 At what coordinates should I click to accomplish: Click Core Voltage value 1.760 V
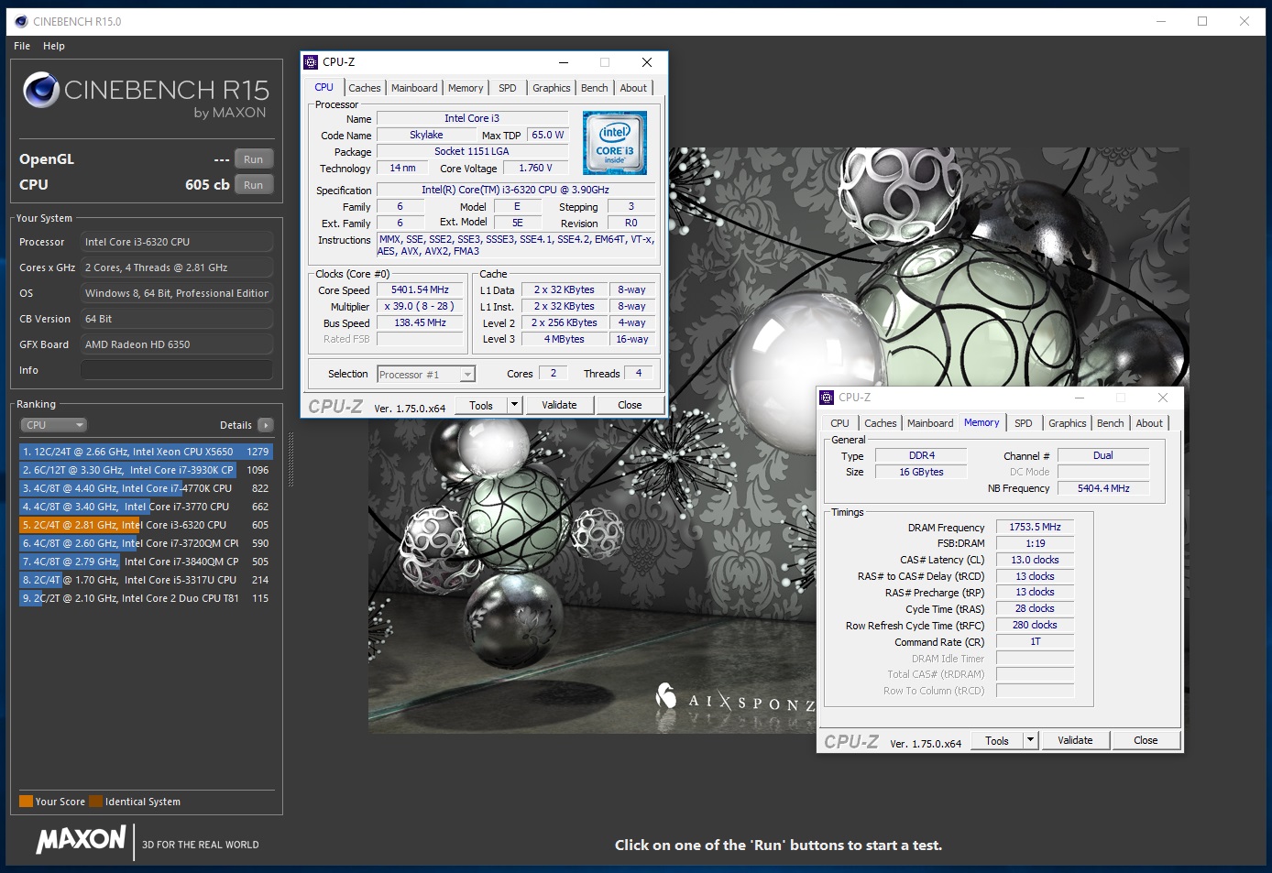click(535, 168)
